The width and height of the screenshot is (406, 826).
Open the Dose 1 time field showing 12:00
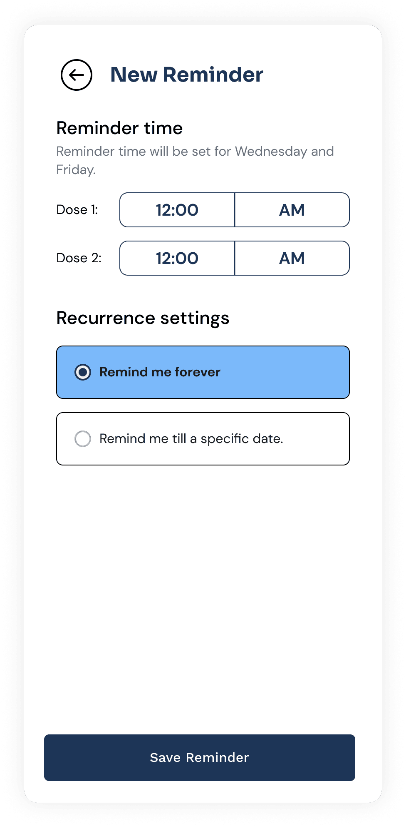point(177,210)
